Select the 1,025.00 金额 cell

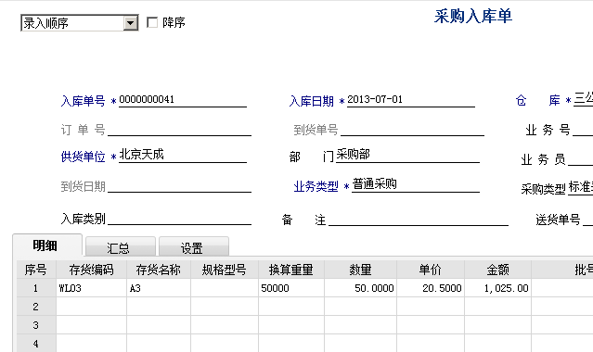(497, 288)
